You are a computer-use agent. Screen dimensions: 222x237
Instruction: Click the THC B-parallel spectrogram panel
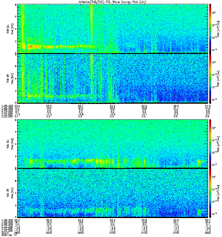pos(112,193)
